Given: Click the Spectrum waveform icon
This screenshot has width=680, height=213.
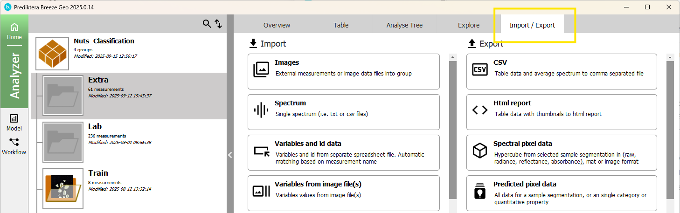Looking at the screenshot, I should [261, 110].
